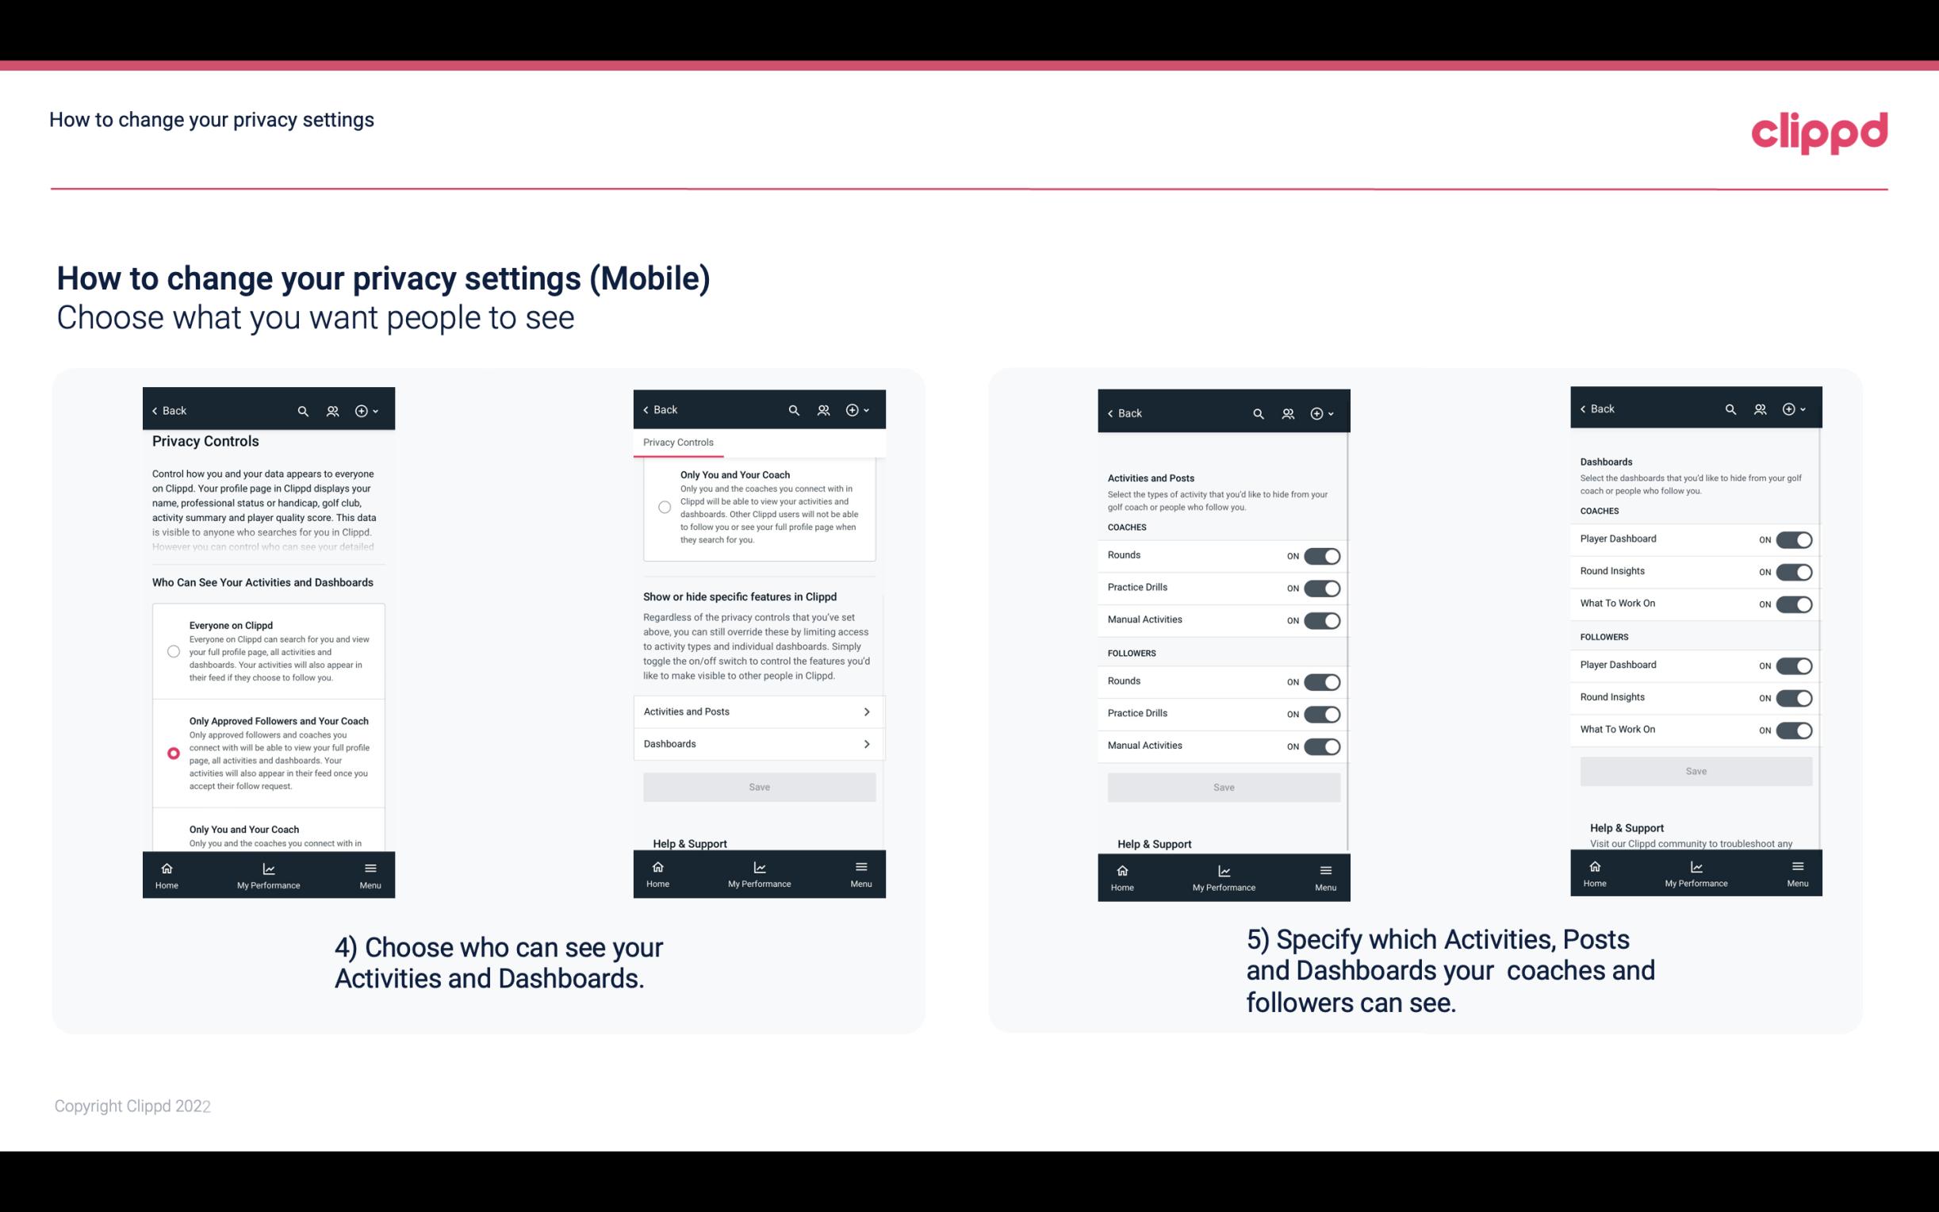Click the Save button in Dashboards panel
Image resolution: width=1939 pixels, height=1212 pixels.
pyautogui.click(x=1695, y=769)
